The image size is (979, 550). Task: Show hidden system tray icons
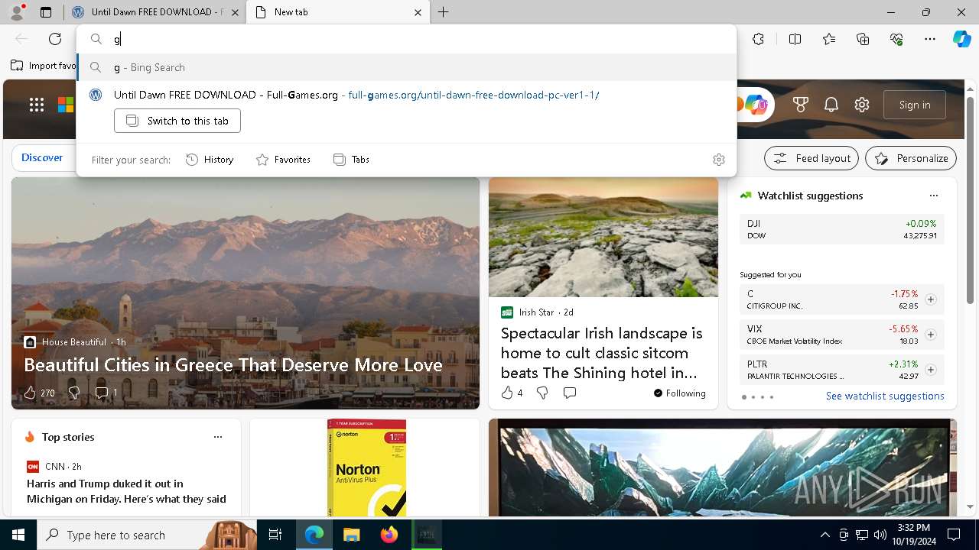point(825,535)
